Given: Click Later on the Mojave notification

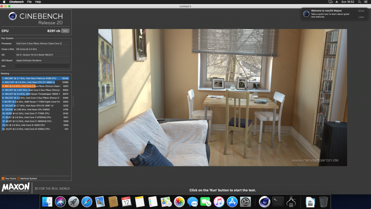Looking at the screenshot, I should tap(361, 17).
